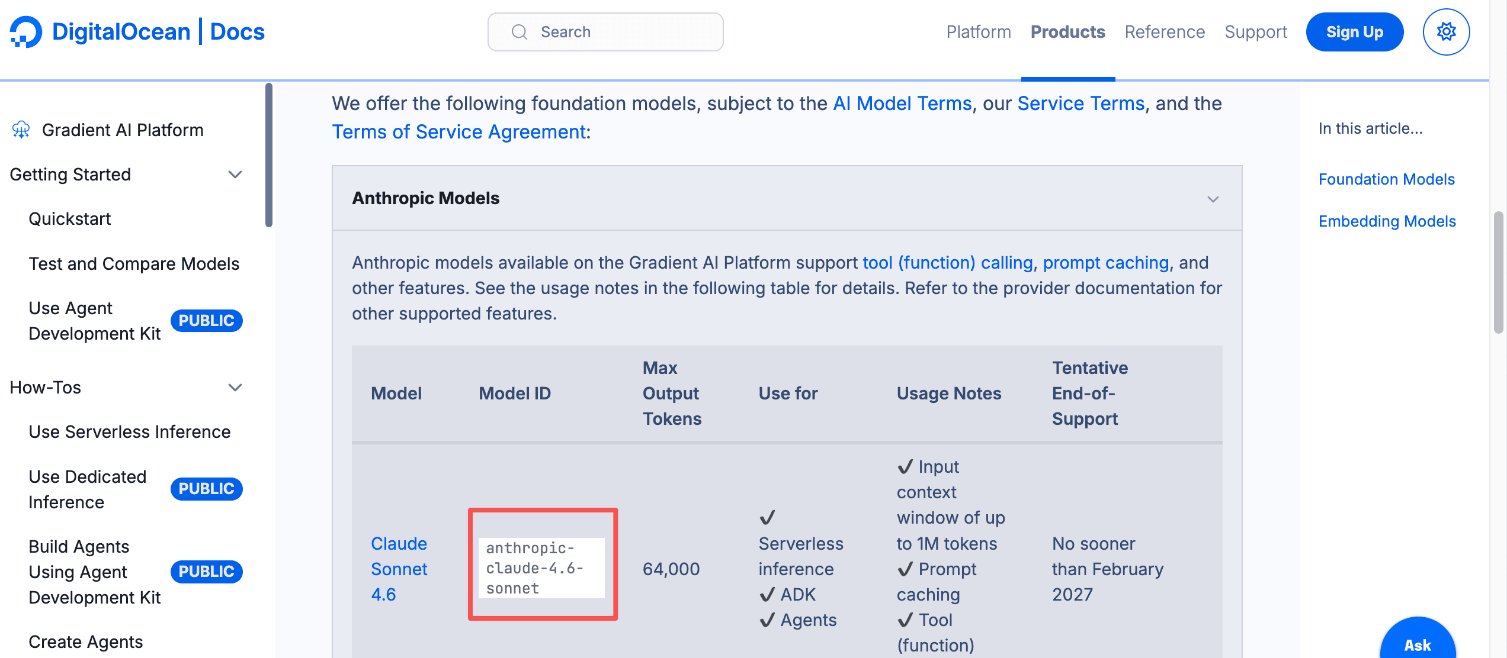This screenshot has height=658, width=1507.
Task: Open the Support nav item
Action: 1255,32
